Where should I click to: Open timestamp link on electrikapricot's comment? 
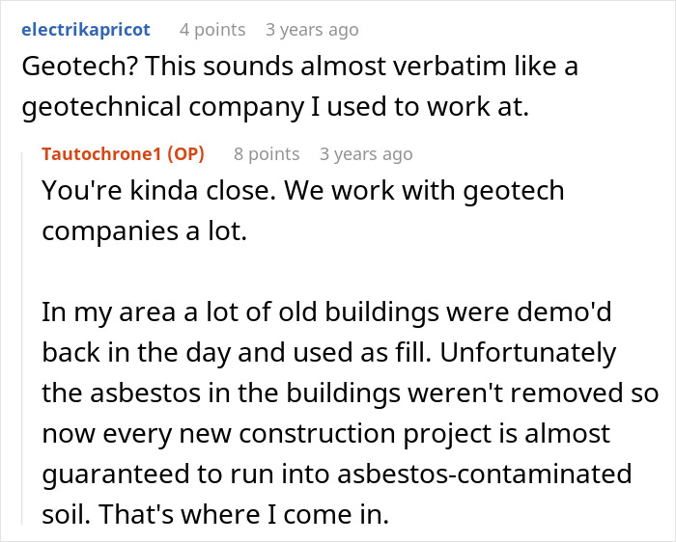tap(312, 30)
